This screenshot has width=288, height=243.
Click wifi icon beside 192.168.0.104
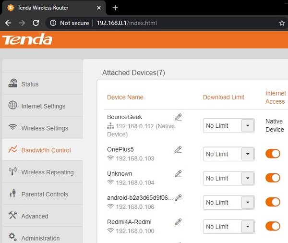110,182
